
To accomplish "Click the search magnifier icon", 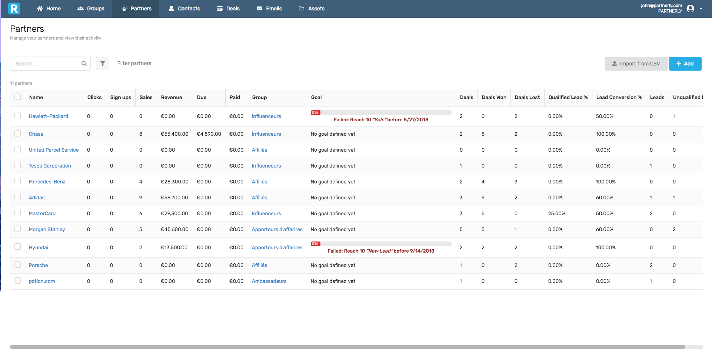I will 84,64.
